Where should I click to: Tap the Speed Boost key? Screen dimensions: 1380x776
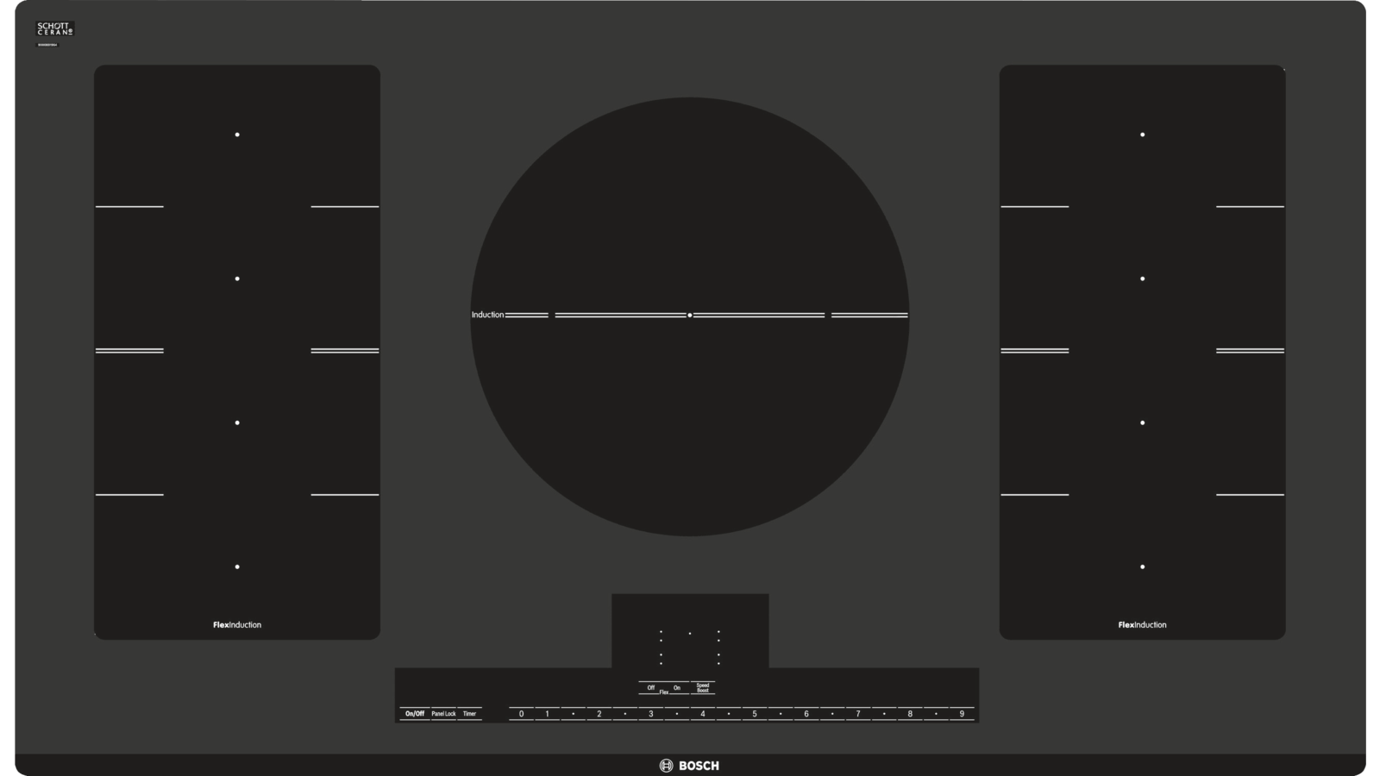click(x=703, y=688)
